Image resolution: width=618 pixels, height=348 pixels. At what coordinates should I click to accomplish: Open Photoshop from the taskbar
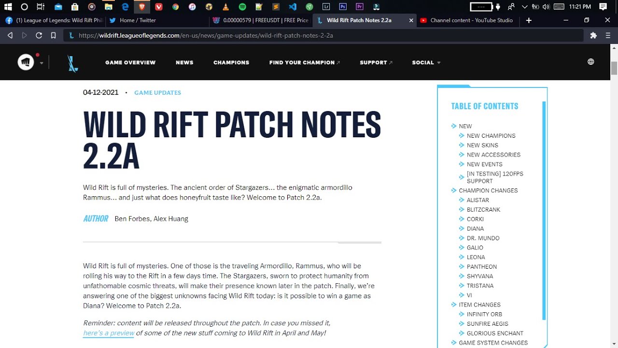[343, 7]
